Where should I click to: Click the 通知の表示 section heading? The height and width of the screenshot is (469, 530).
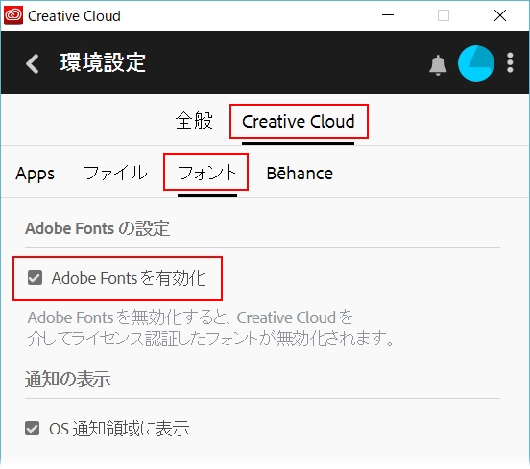tap(67, 379)
